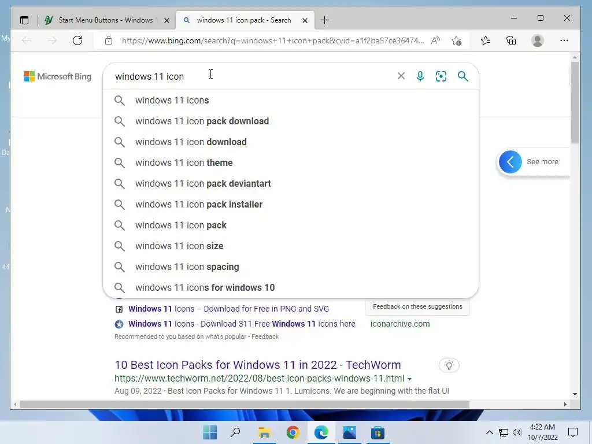This screenshot has height=444, width=592.
Task: Open volume control in system tray
Action: [x=517, y=432]
